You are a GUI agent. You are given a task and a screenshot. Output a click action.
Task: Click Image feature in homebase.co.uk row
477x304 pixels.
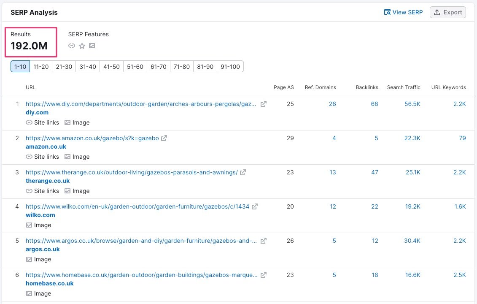39,293
